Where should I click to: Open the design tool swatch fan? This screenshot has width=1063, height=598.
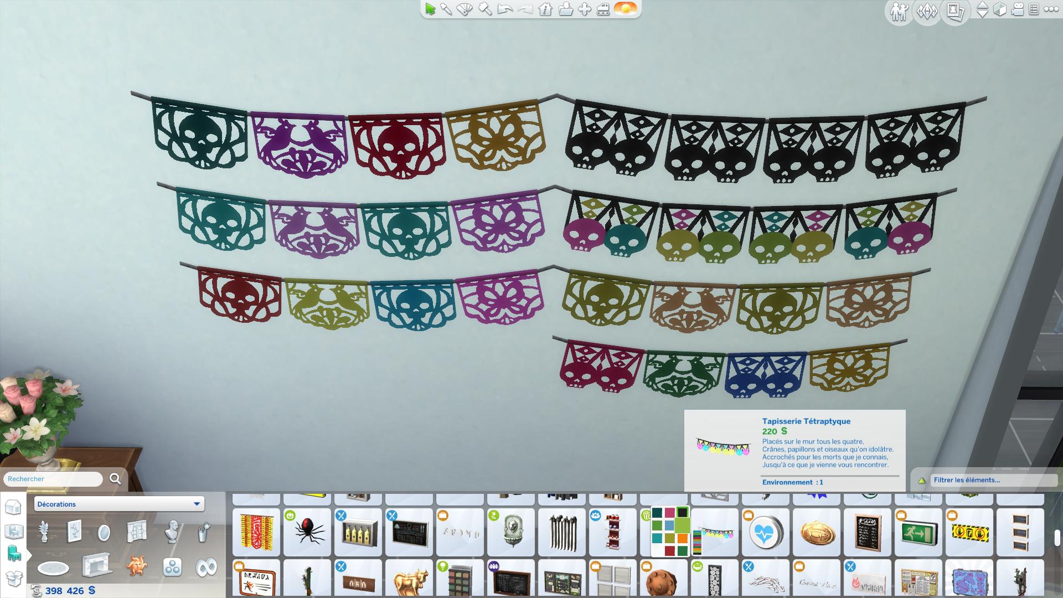(x=465, y=9)
